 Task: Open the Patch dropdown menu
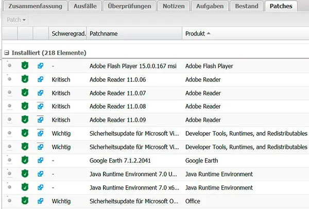(16, 20)
